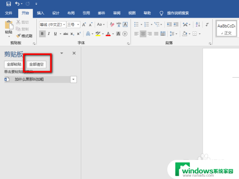239x179 pixels.
Task: Justify the text
Action: coord(156,34)
